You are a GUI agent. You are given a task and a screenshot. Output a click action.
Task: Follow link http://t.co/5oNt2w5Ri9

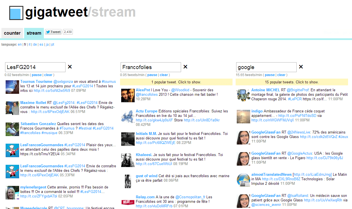(x=52, y=91)
